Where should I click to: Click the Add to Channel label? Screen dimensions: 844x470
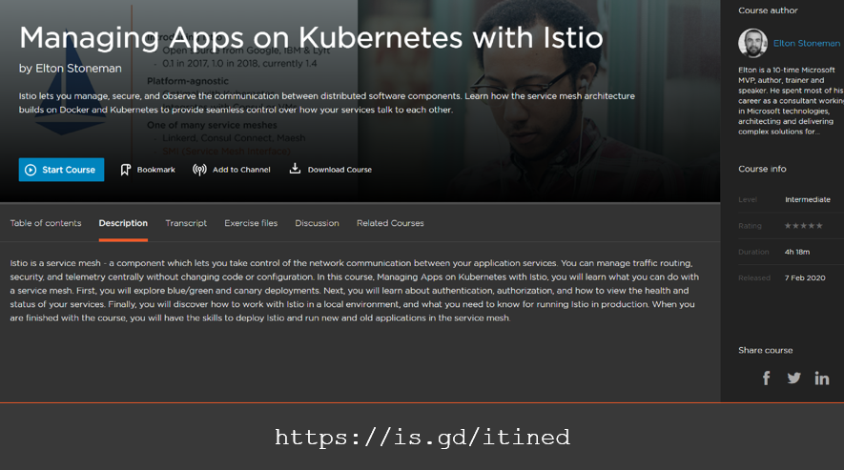[x=241, y=170]
